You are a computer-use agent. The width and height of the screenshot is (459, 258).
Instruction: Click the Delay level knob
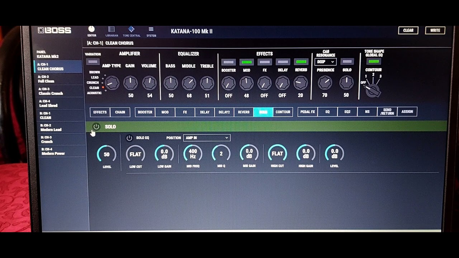(x=282, y=83)
